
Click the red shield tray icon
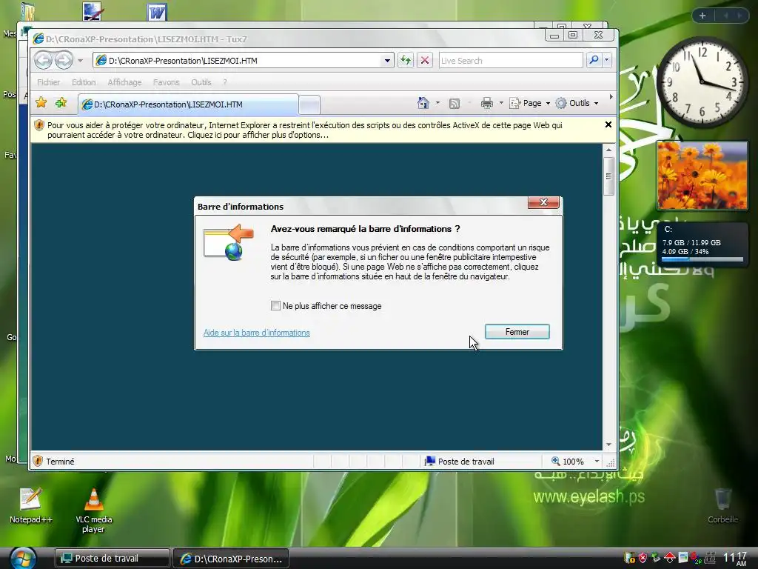click(643, 558)
